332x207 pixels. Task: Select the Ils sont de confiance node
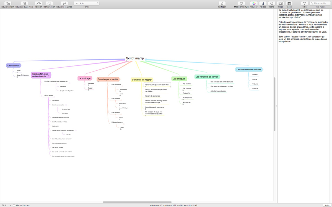coord(152,96)
